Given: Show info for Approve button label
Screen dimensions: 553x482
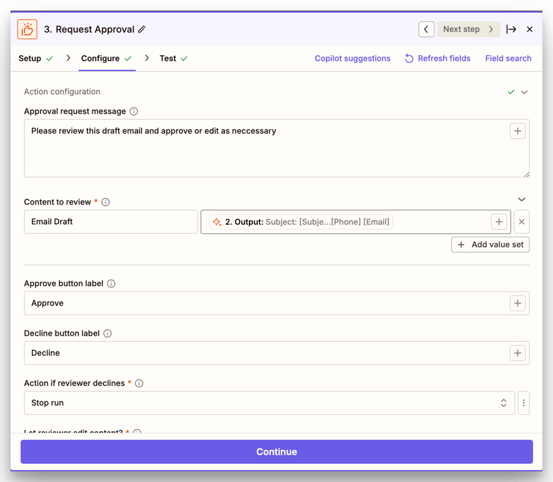Looking at the screenshot, I should 111,284.
